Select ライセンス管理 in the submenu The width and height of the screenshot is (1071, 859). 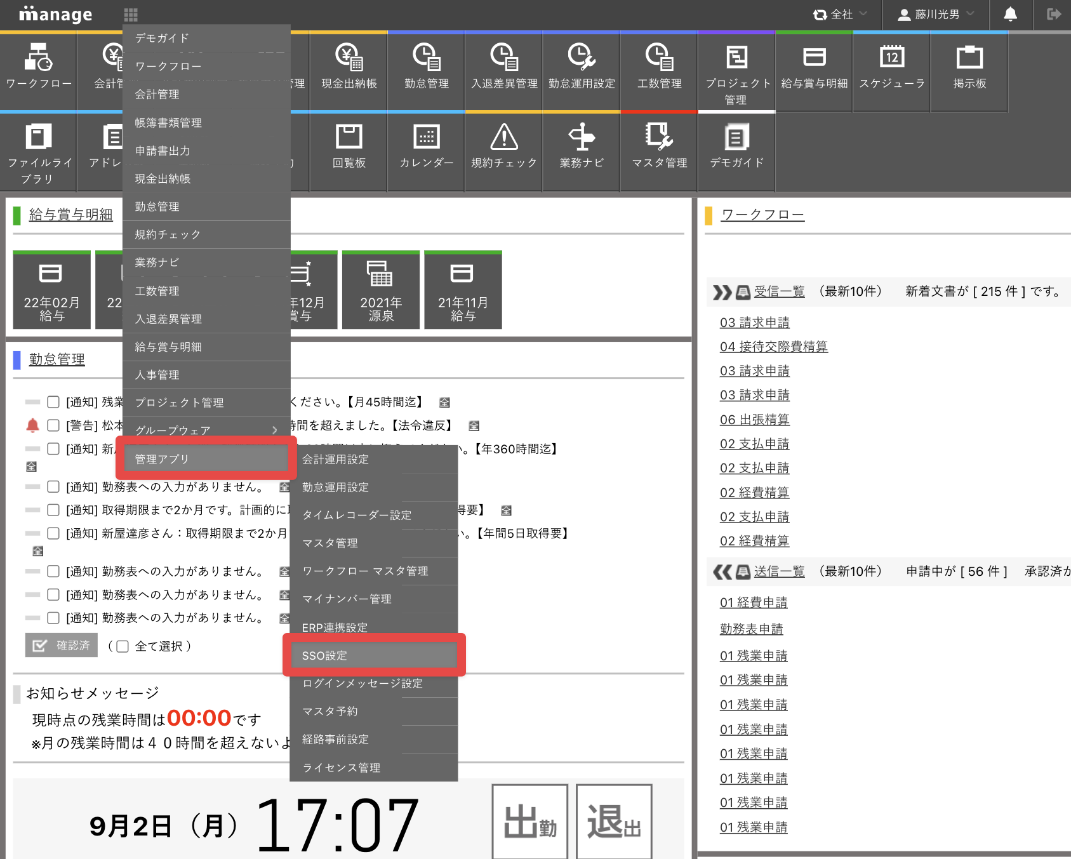point(374,768)
